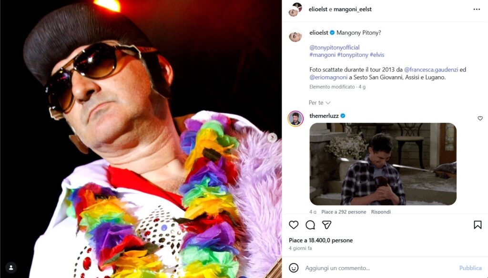The image size is (488, 278).
Task: Open the GIF in themerluzz comment
Action: click(383, 164)
